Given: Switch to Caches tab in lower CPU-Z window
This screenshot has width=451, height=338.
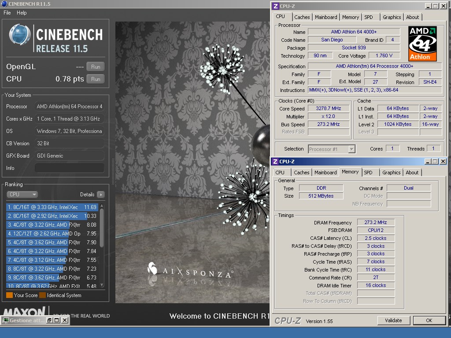Looking at the screenshot, I should pos(301,173).
